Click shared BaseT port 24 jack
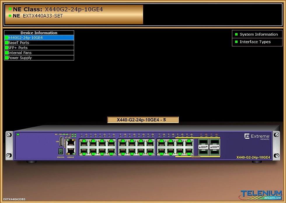 coord(189,151)
